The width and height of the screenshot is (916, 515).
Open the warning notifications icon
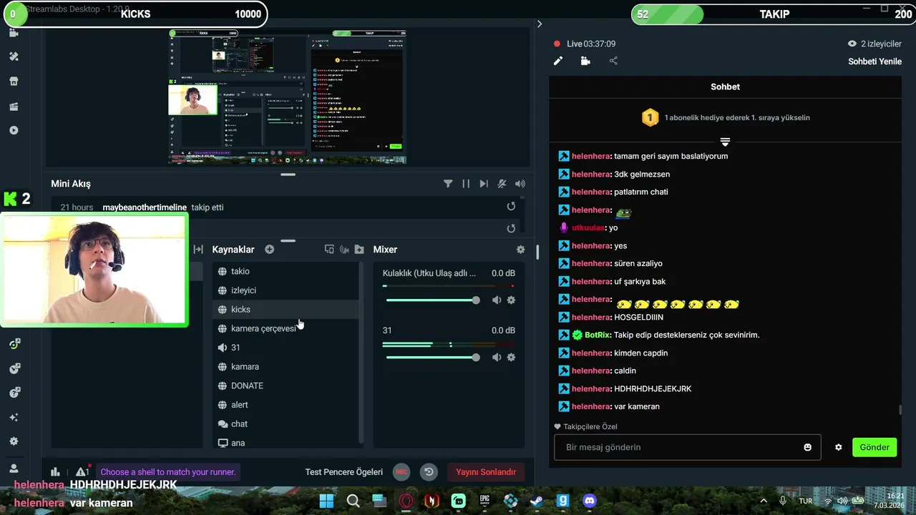82,472
